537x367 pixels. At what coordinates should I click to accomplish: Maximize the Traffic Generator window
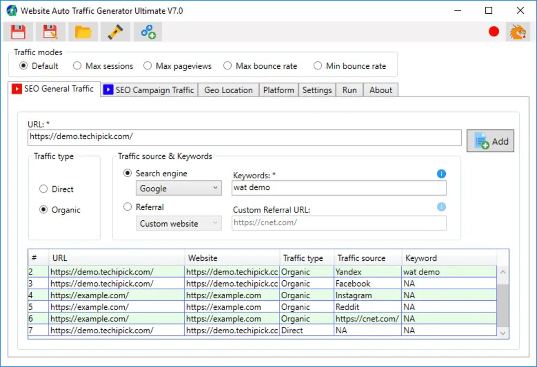489,11
